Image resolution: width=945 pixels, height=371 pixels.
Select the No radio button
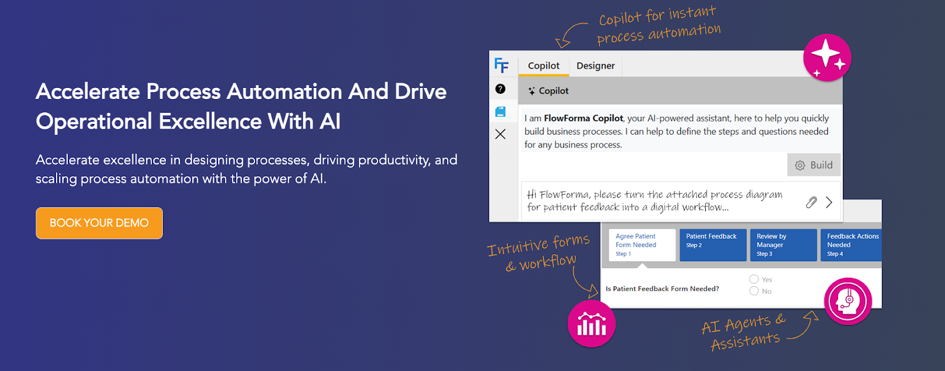tap(754, 291)
